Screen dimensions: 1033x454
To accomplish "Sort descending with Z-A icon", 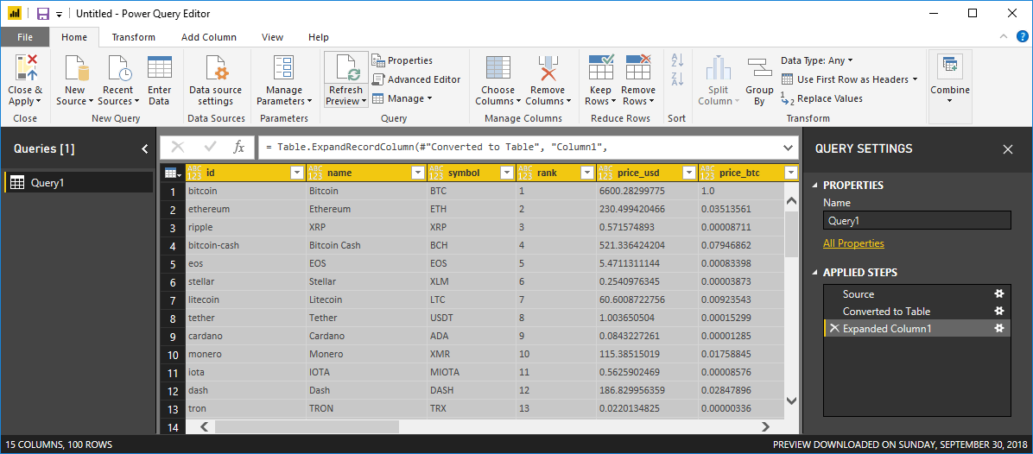I will tap(677, 79).
